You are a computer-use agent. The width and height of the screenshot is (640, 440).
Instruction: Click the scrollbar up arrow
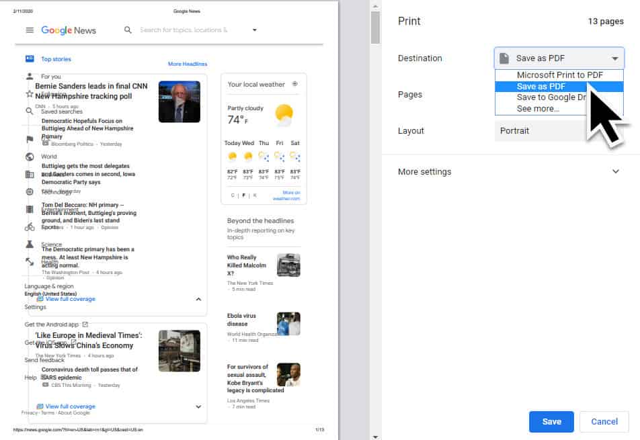coord(375,6)
